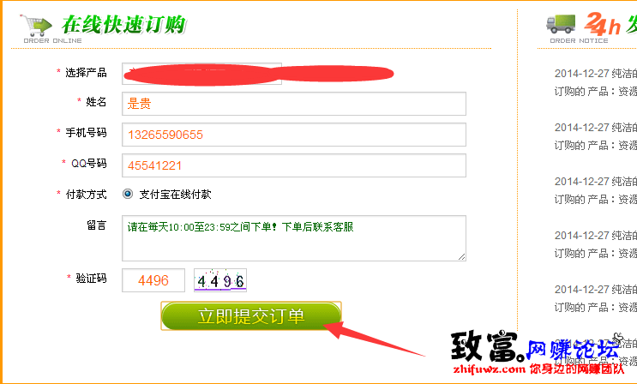
Task: Click into the 姓名 name field
Action: coord(294,104)
